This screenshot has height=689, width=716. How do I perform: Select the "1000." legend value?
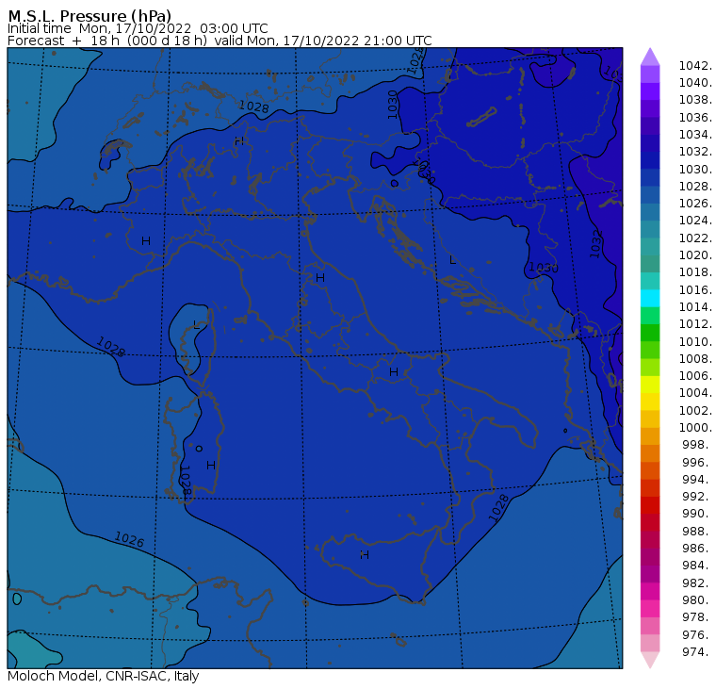pyautogui.click(x=695, y=428)
